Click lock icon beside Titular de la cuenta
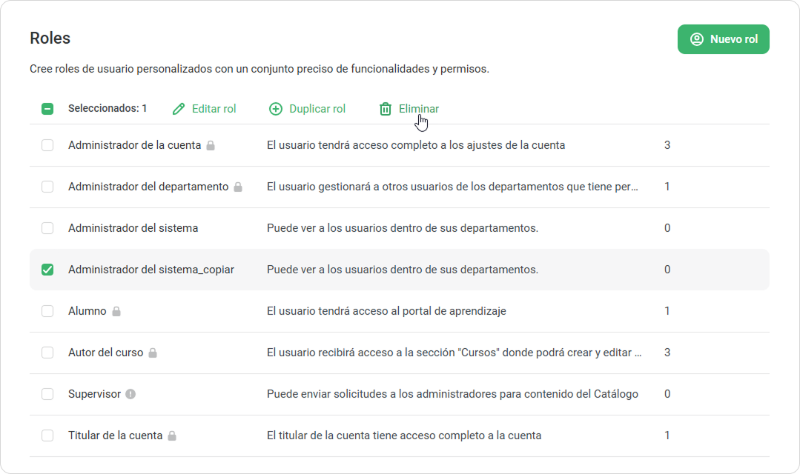This screenshot has width=800, height=474. click(172, 436)
